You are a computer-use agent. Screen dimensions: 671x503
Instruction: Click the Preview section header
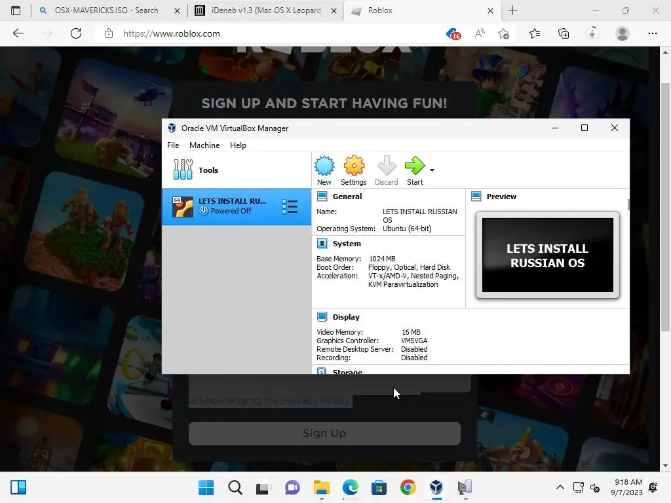[501, 196]
